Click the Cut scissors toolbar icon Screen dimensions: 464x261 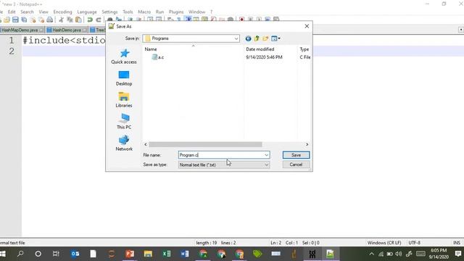tap(61, 20)
